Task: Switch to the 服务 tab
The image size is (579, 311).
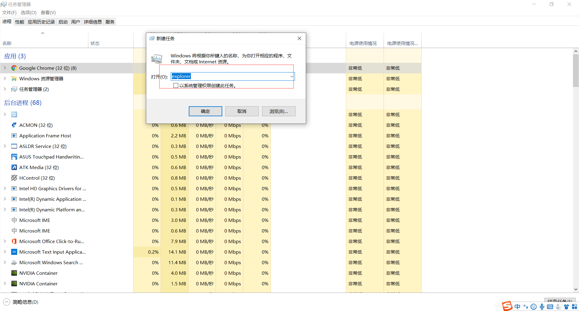Action: click(110, 22)
